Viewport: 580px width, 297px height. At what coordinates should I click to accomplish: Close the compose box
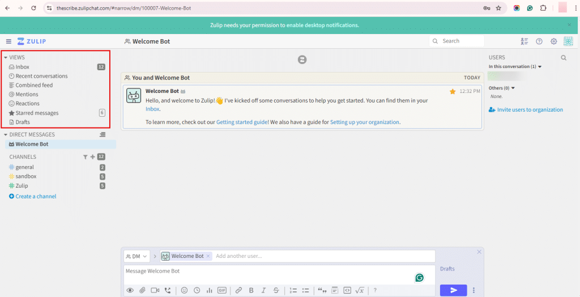pyautogui.click(x=479, y=252)
